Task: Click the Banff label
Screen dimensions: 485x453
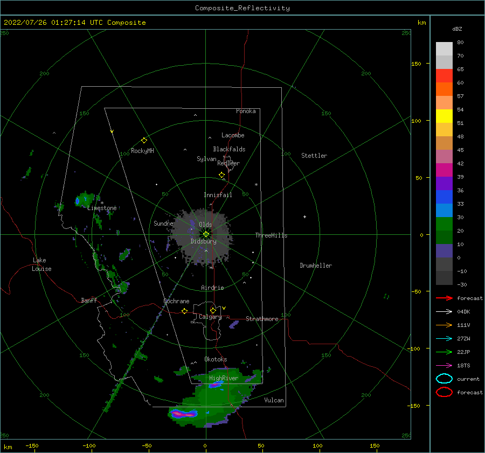Action: [x=89, y=300]
